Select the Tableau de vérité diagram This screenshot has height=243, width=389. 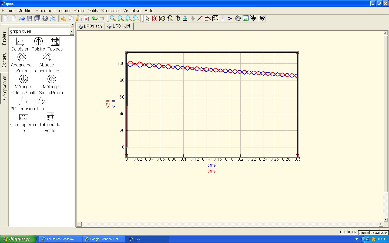click(x=50, y=122)
